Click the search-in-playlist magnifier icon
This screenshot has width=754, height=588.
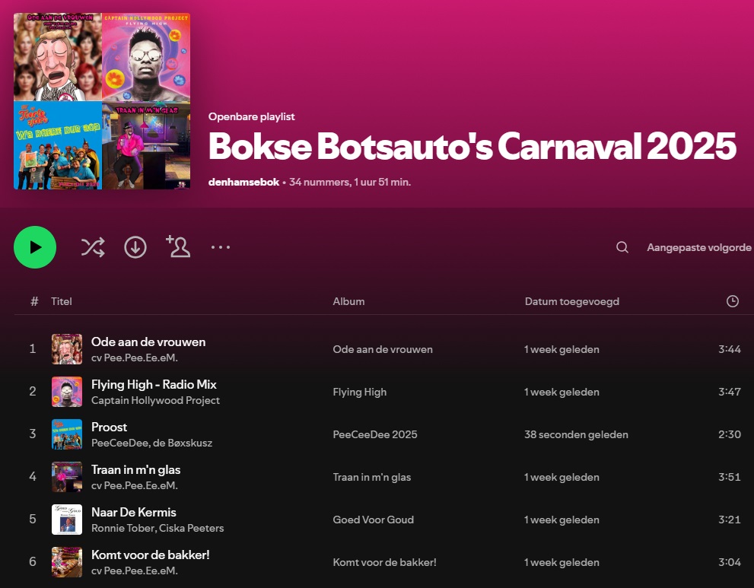622,247
